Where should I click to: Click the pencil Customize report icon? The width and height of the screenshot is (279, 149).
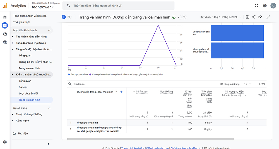click(x=268, y=17)
